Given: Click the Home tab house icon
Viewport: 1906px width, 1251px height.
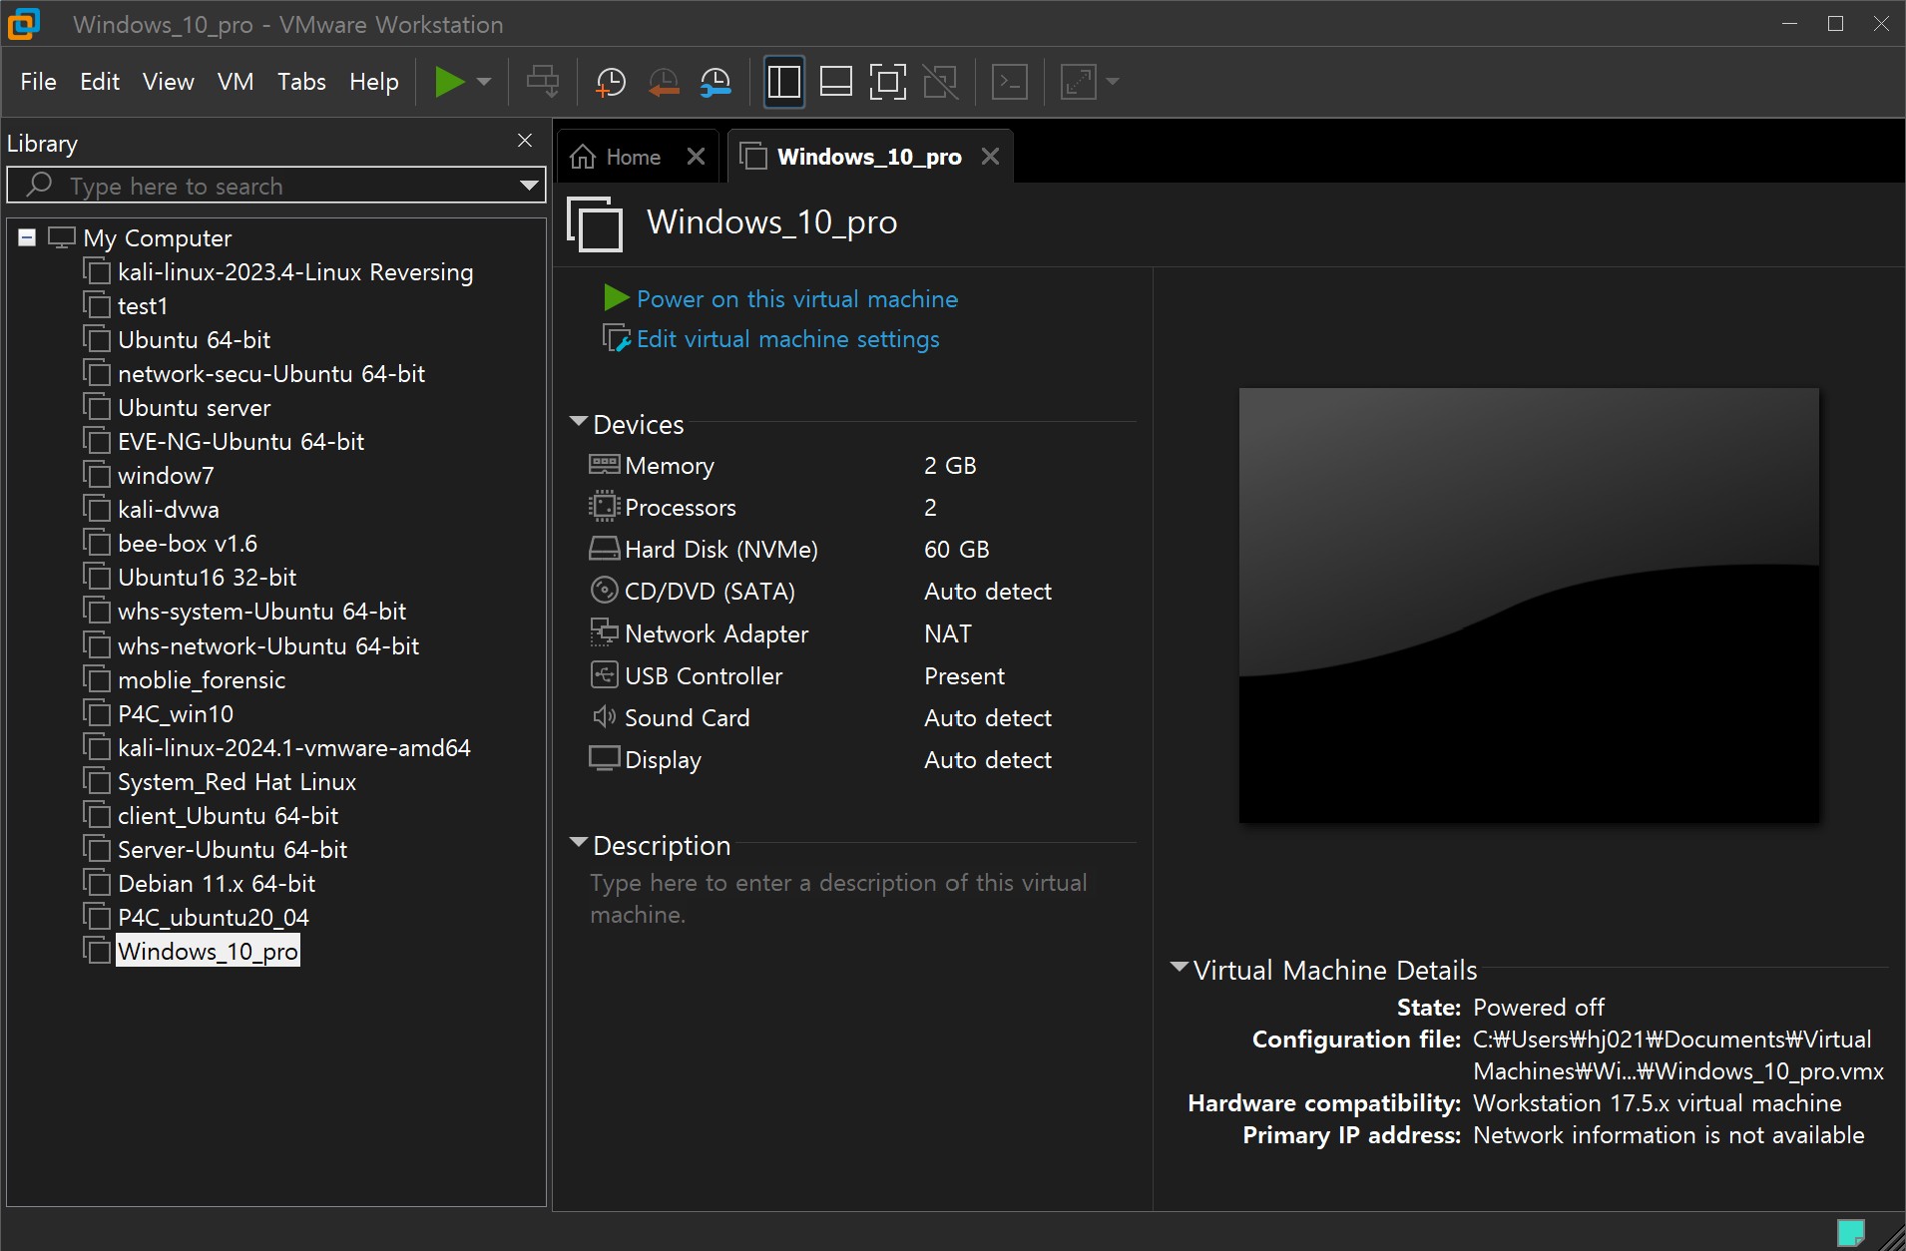Looking at the screenshot, I should (x=583, y=157).
